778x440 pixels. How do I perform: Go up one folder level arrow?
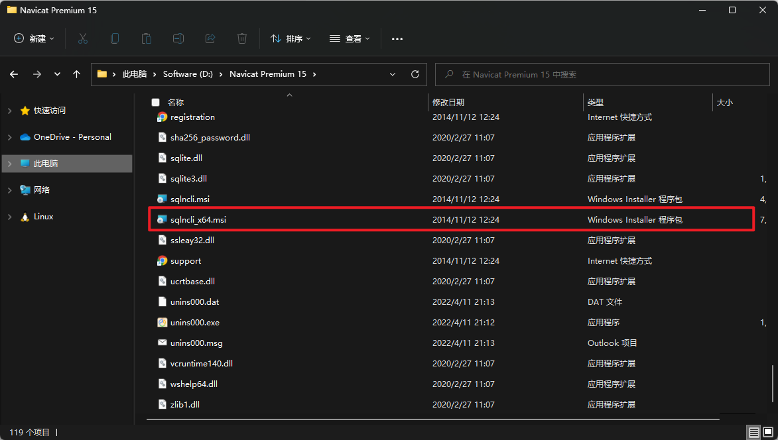(x=76, y=74)
